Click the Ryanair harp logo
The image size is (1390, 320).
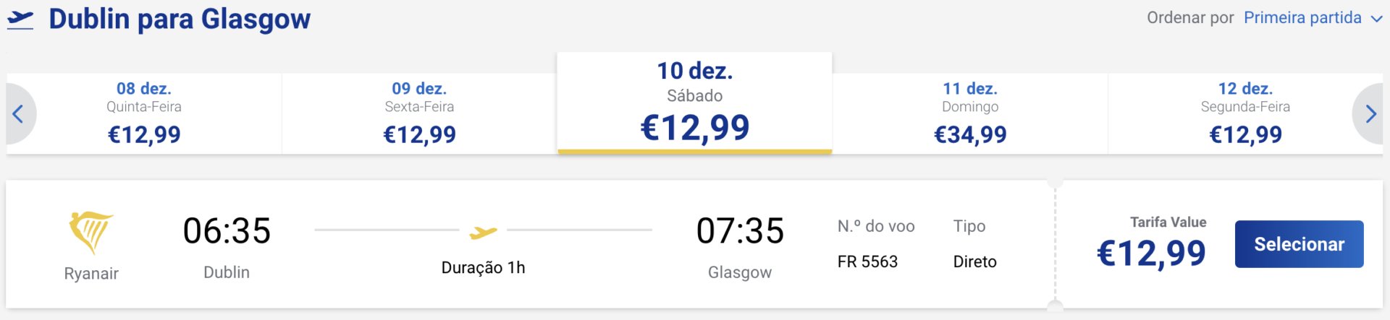click(x=91, y=232)
